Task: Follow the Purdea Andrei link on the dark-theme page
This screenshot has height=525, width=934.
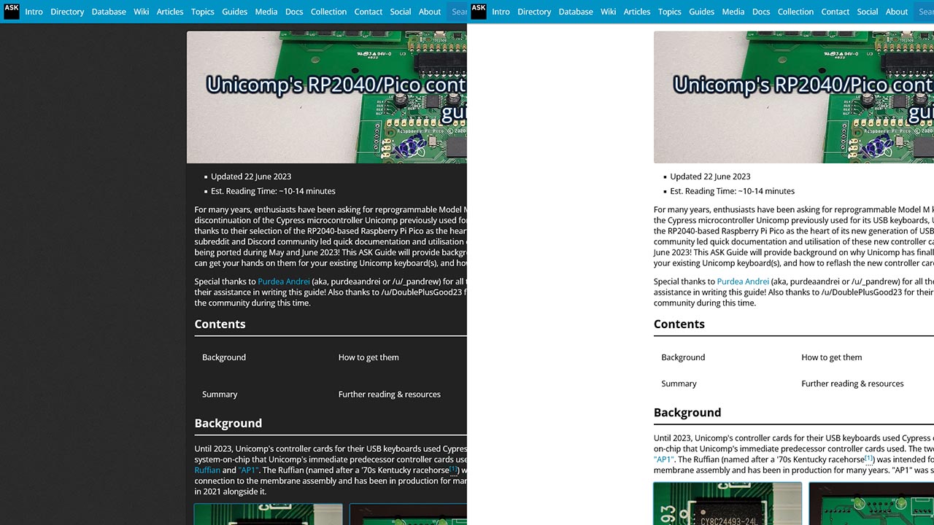Action: (x=284, y=281)
